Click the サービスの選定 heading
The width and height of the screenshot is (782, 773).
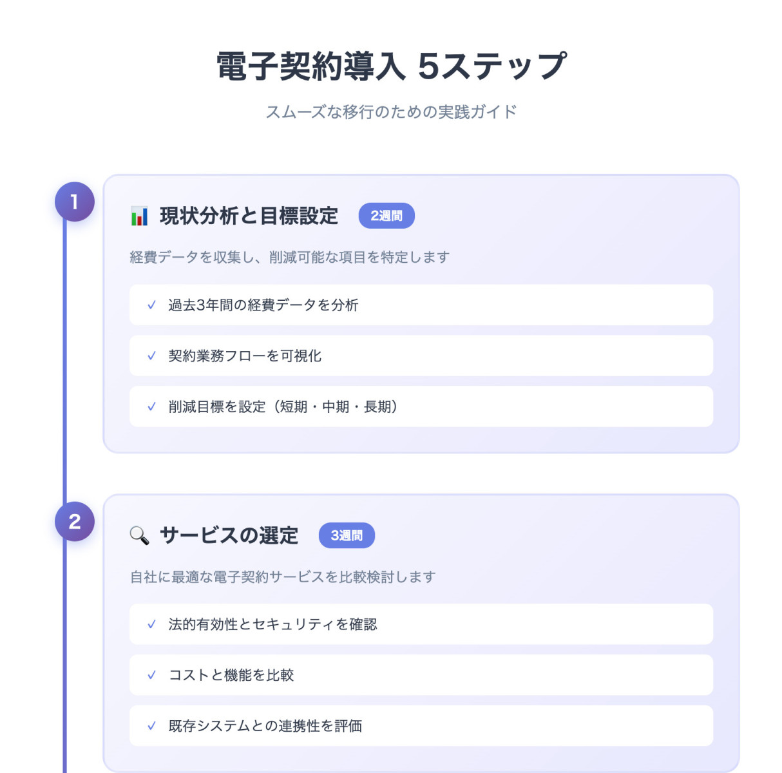[x=229, y=535]
